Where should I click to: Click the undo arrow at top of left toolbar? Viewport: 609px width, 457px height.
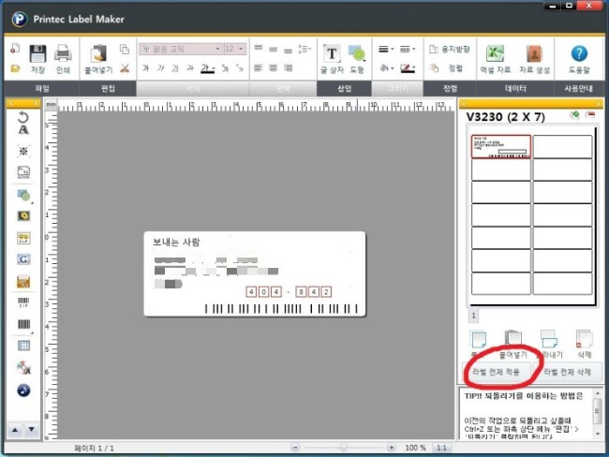23,116
